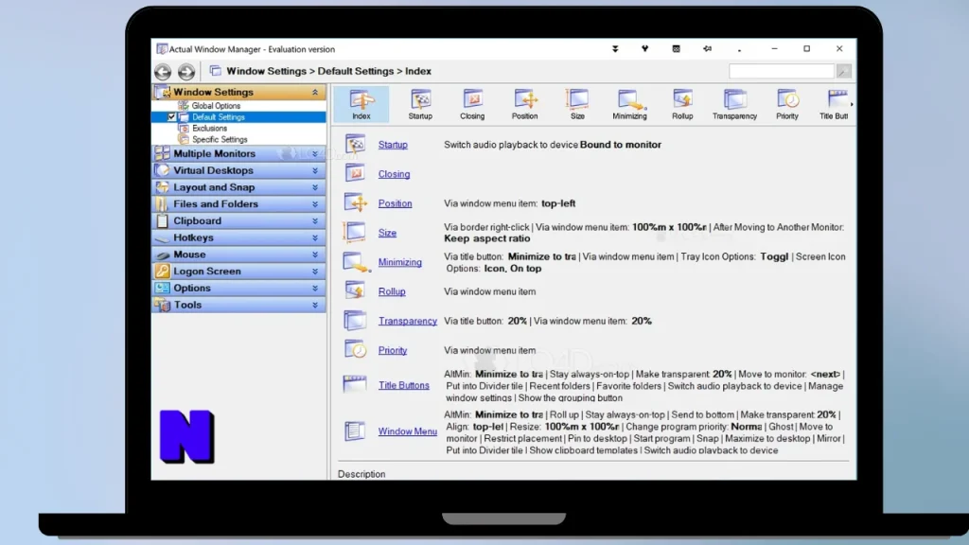Expand the Hotkeys section
The width and height of the screenshot is (969, 545).
tap(315, 237)
